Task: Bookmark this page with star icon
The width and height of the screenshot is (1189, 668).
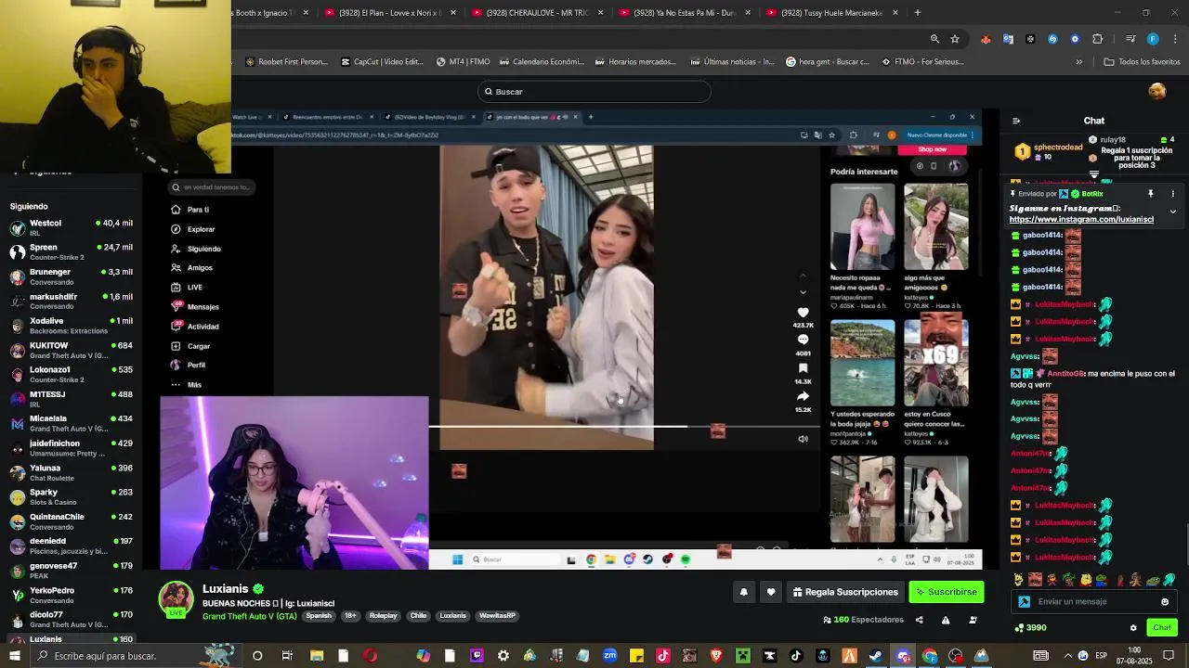Action: [x=955, y=39]
